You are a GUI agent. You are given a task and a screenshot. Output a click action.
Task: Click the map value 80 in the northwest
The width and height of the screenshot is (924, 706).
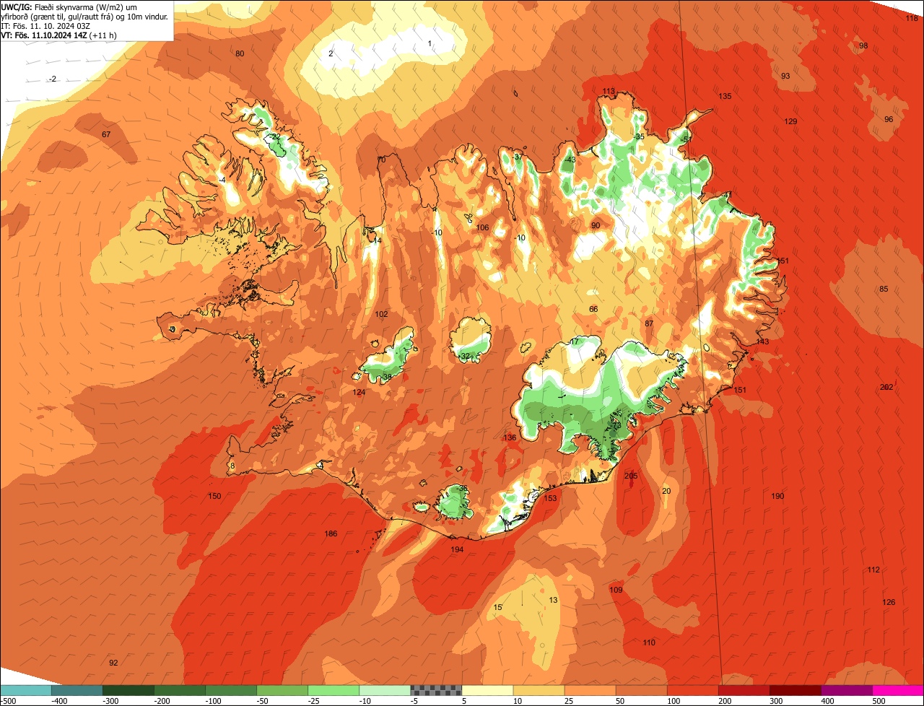240,53
